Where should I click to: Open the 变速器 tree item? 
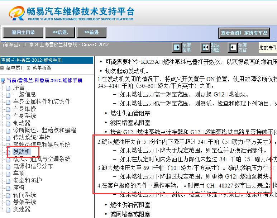22,209
